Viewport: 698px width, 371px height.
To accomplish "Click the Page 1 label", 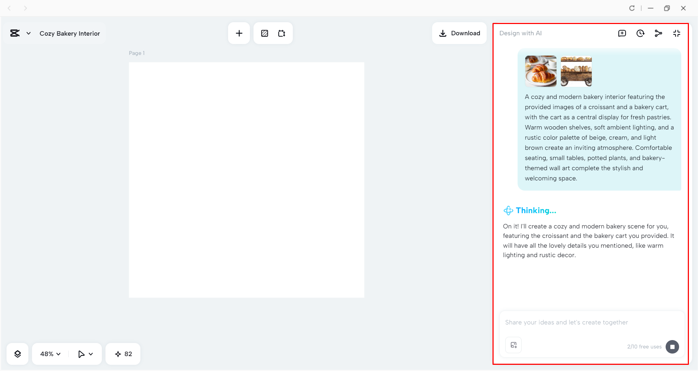I will click(x=137, y=53).
